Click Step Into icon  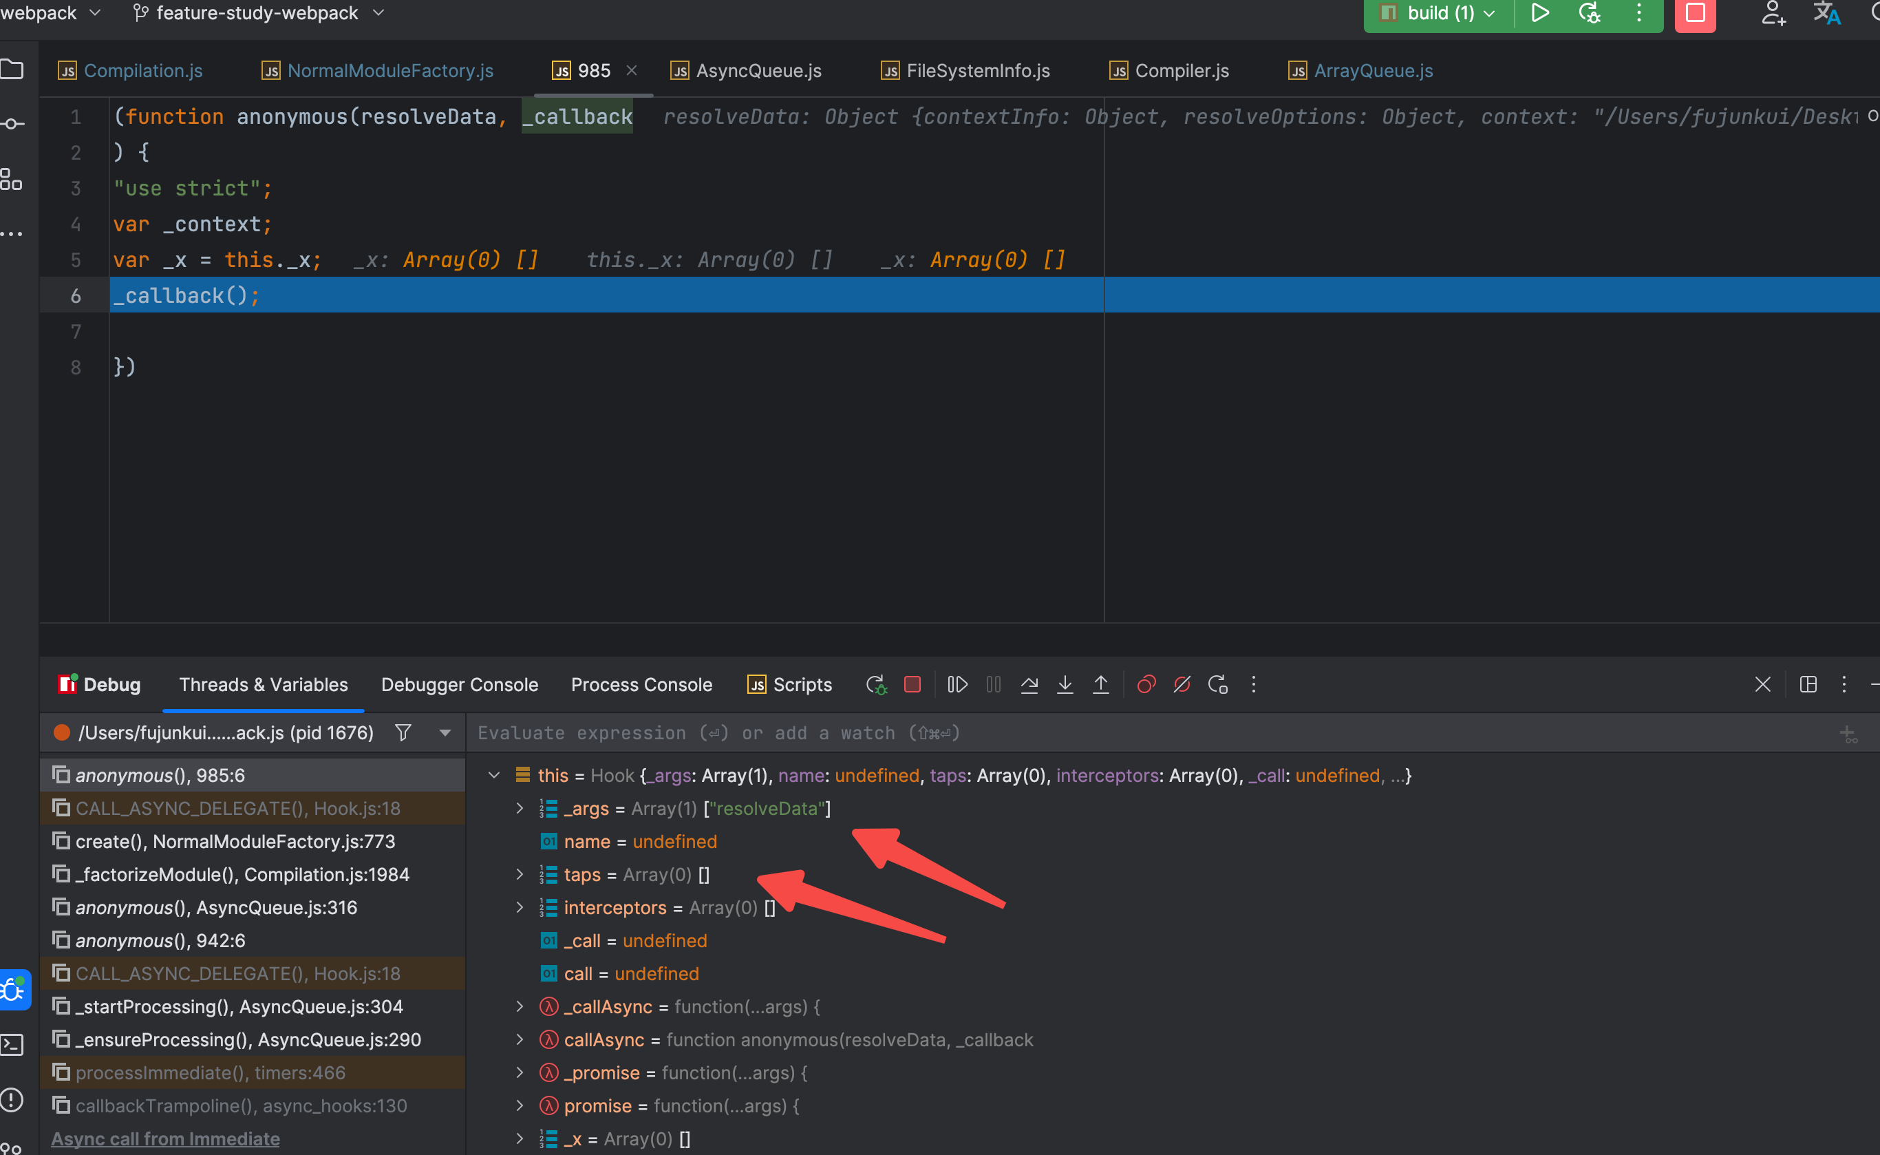tap(1065, 684)
